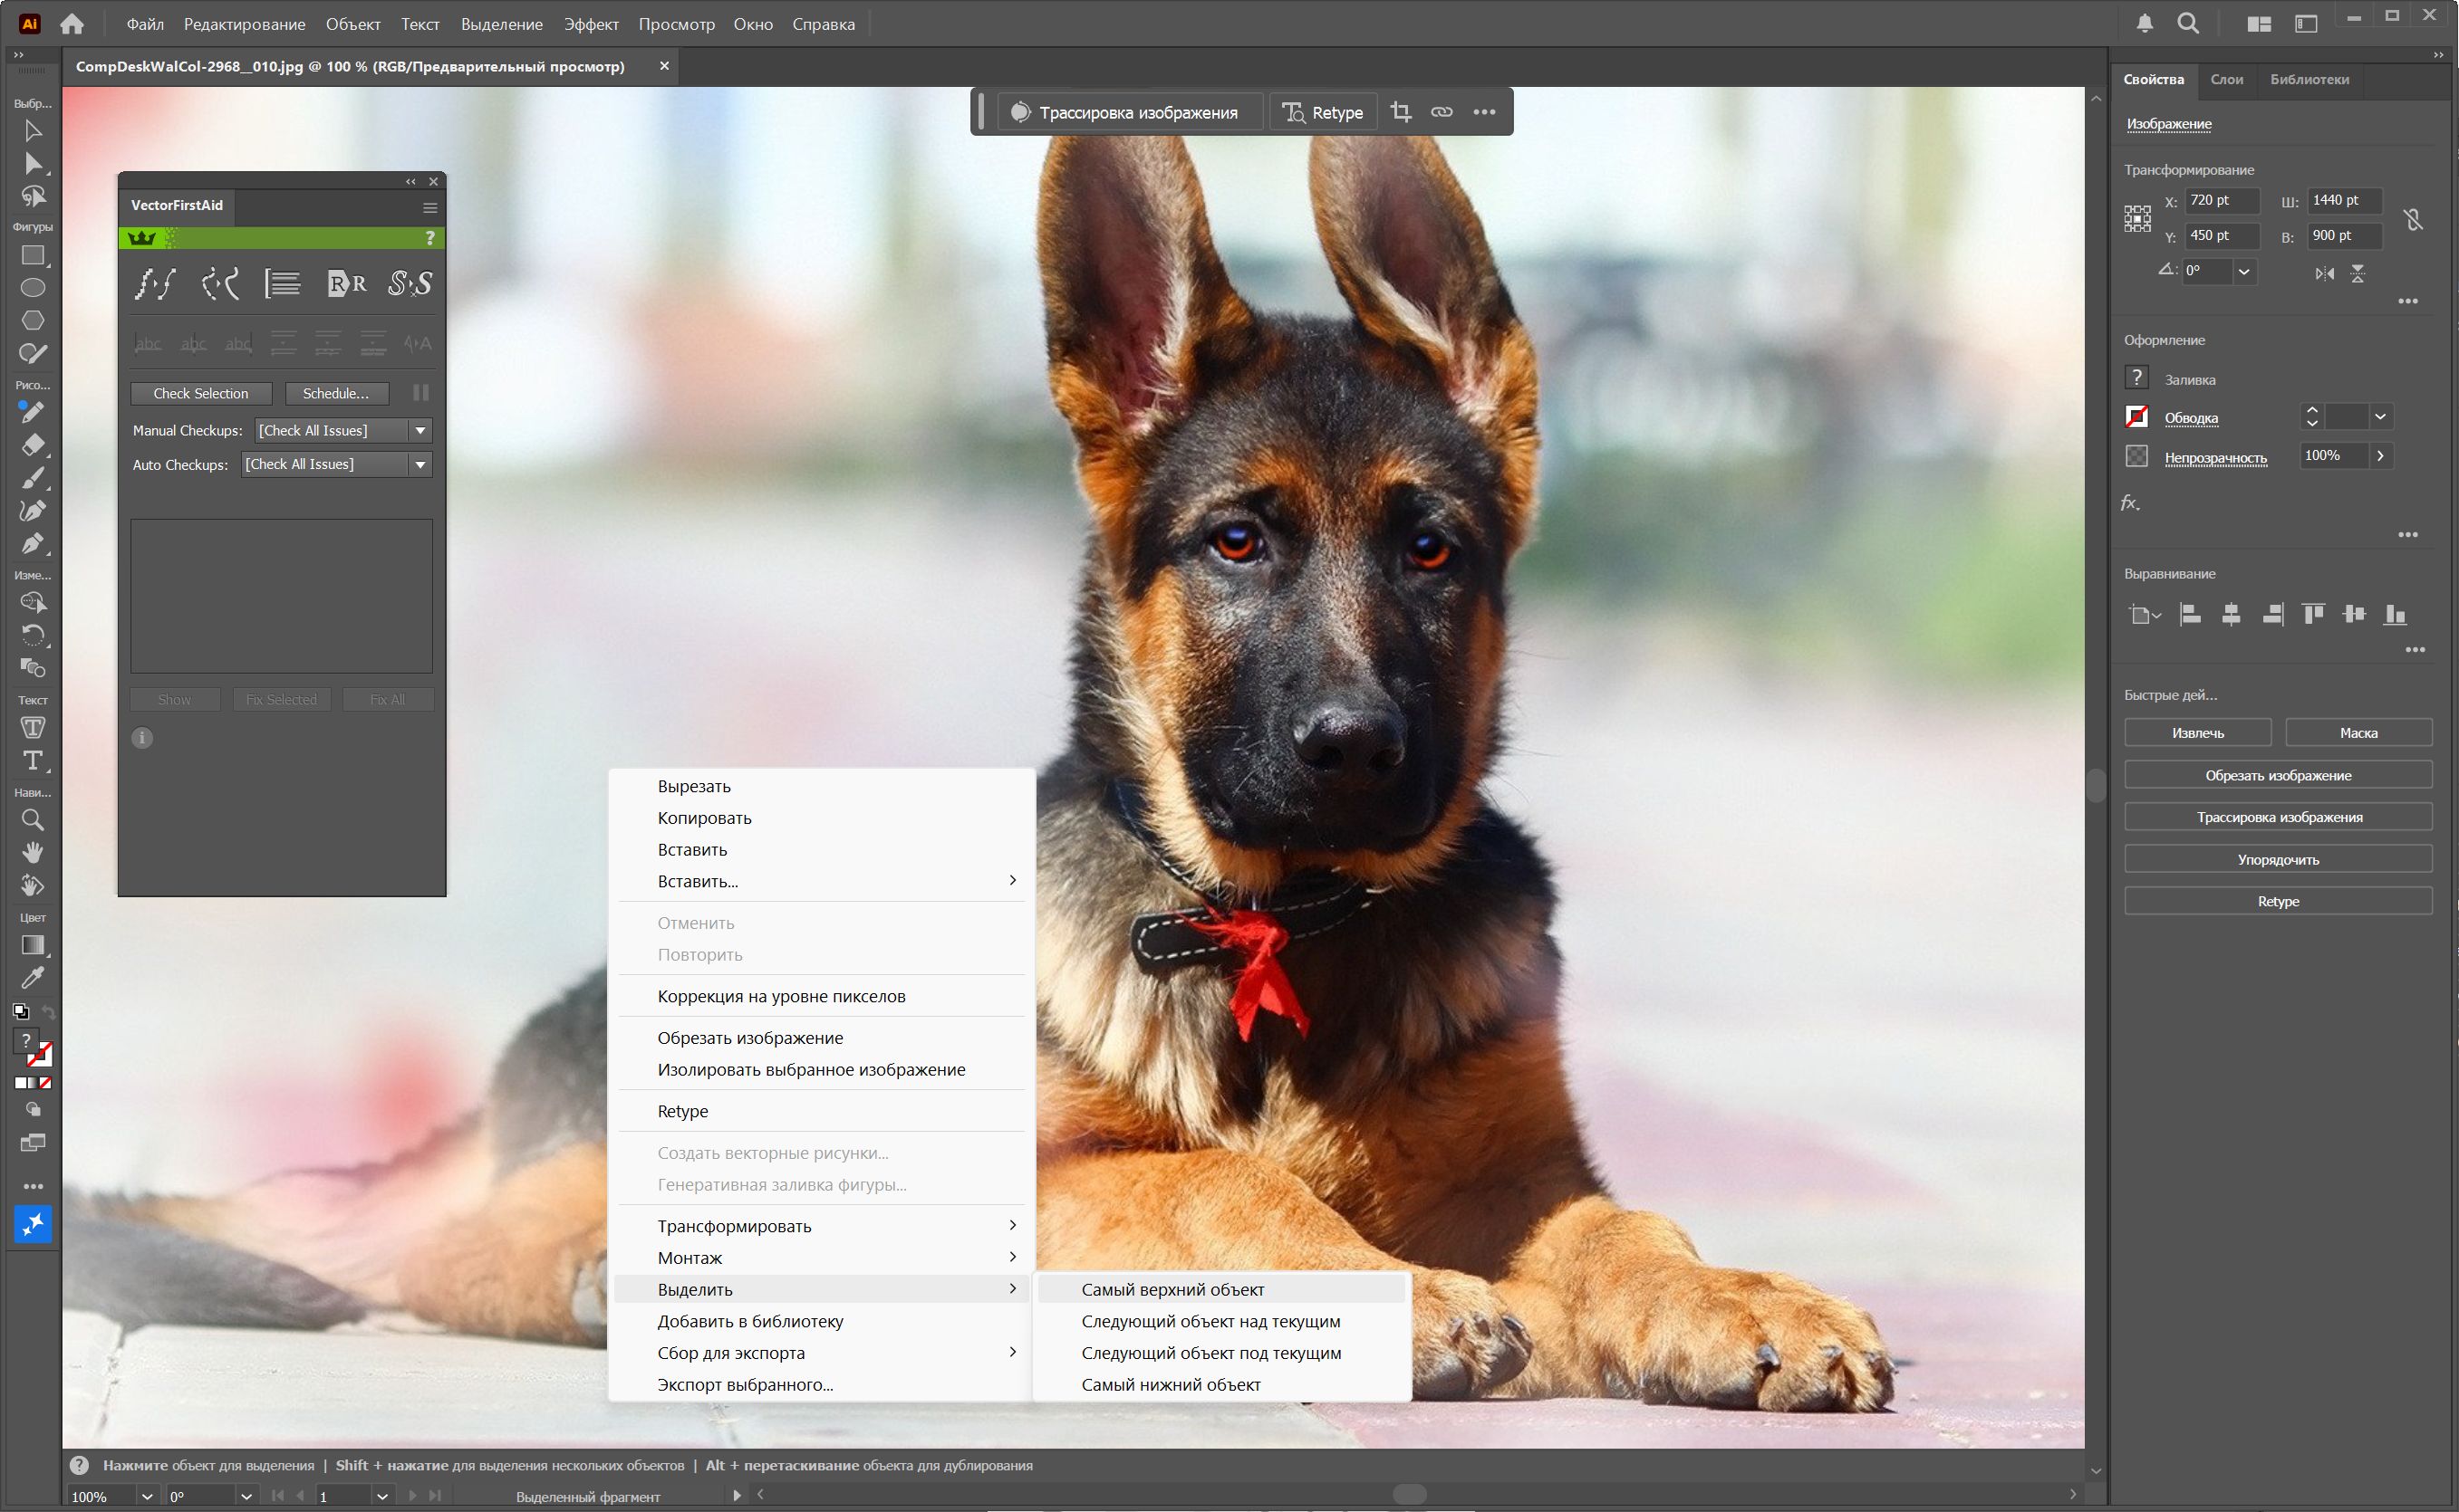Click the Check Selection button
Image resolution: width=2459 pixels, height=1512 pixels.
[x=201, y=393]
